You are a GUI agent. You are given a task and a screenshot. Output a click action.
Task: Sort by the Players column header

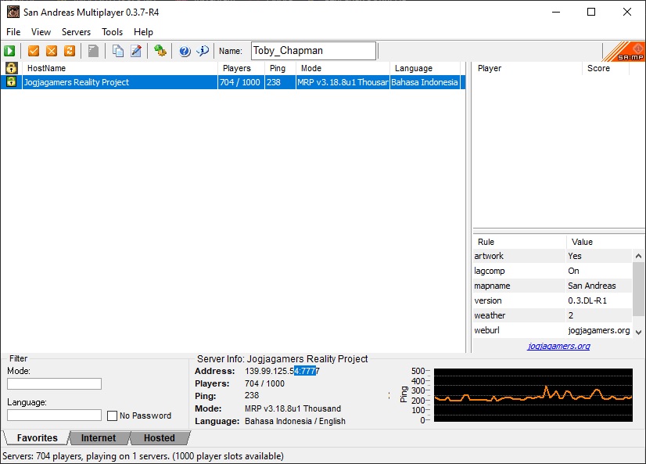(241, 68)
